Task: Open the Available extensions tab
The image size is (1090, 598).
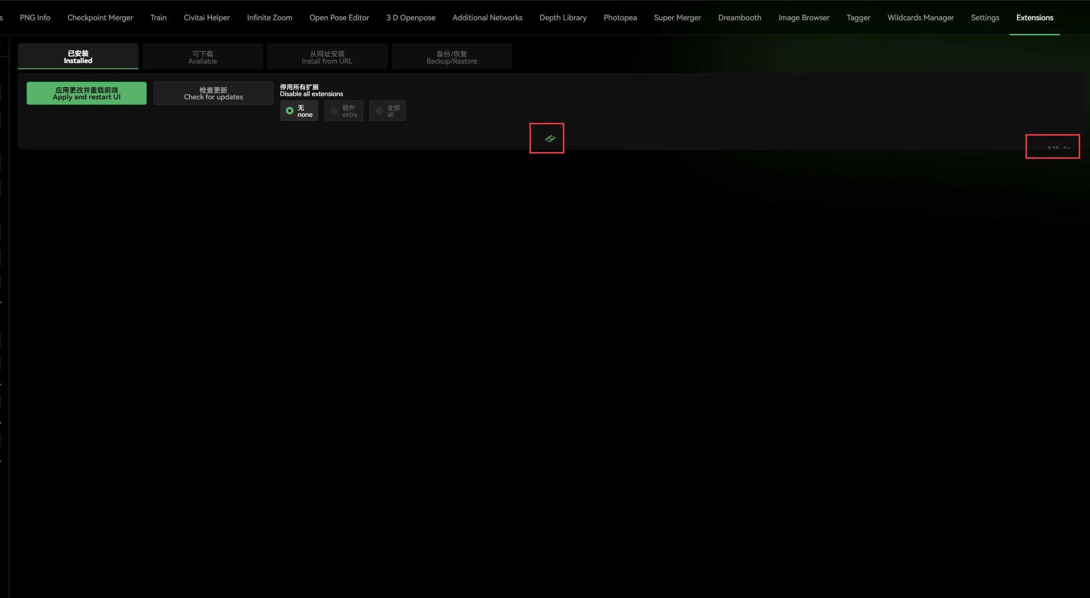Action: pos(203,56)
